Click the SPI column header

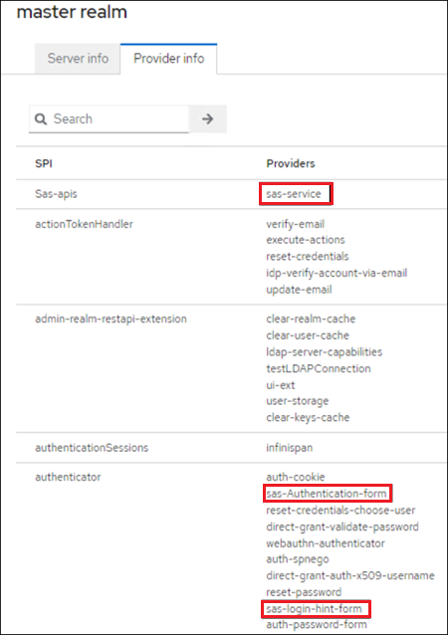coord(44,163)
